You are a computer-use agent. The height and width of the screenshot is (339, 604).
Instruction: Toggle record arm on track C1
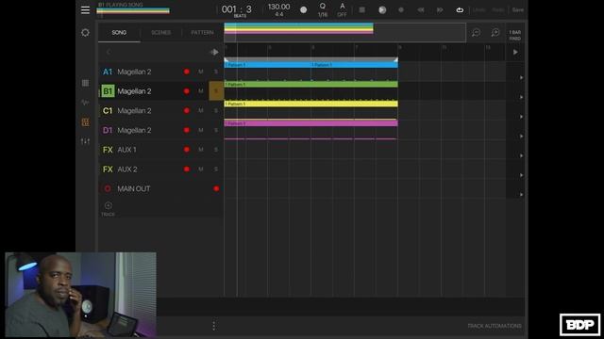click(187, 111)
